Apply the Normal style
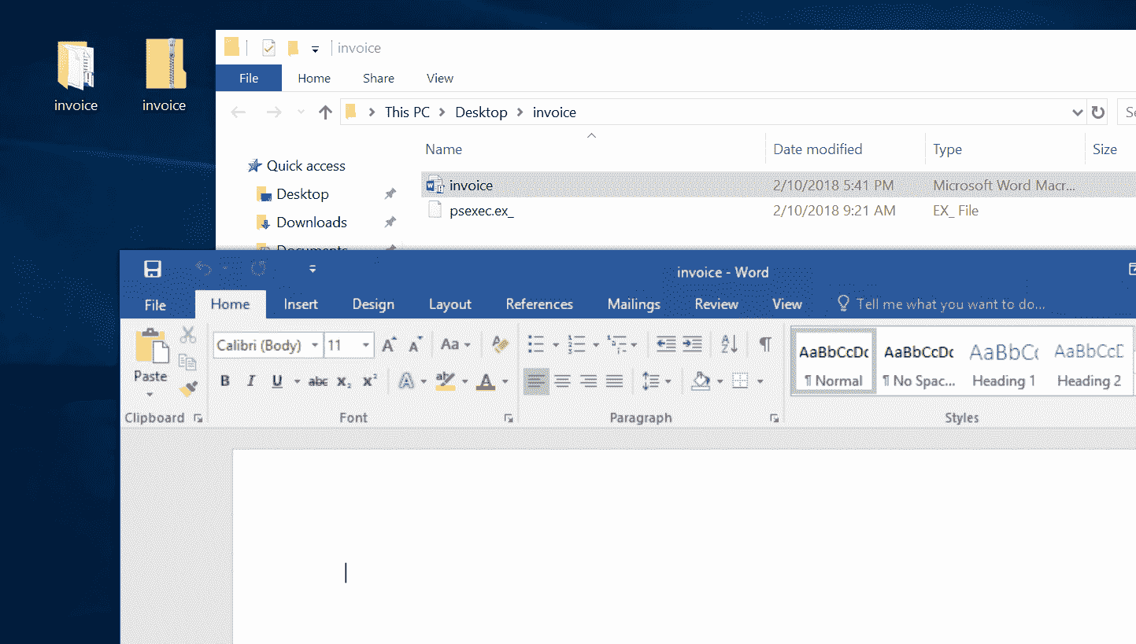 coord(834,362)
